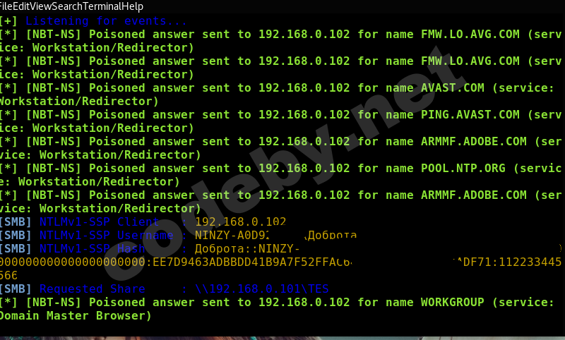
Task: Open the Edit menu
Action: tap(20, 6)
